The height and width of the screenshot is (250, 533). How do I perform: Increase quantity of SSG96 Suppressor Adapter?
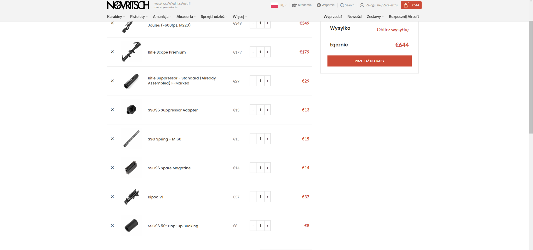point(267,110)
